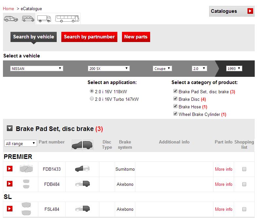Click the front/rear axle filter icon
259x218 pixels.
pyautogui.click(x=82, y=144)
